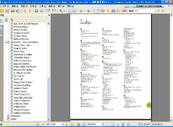Viewport: 173px width, 127px height.
Task: Switch to single page layout
Action: point(113,124)
